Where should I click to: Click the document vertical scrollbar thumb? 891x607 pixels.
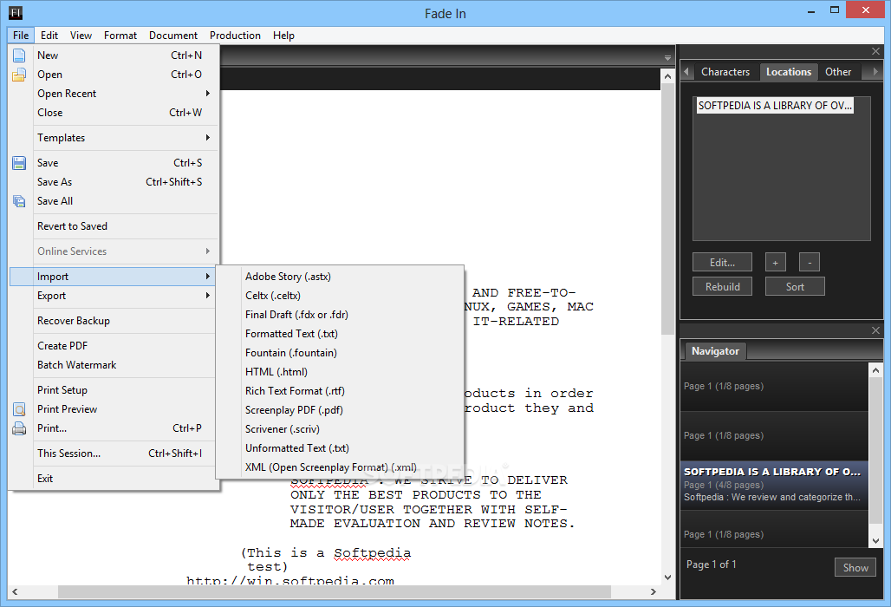click(x=667, y=211)
